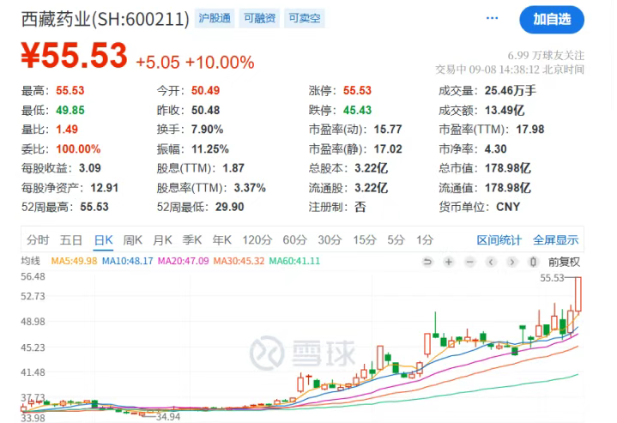
Task: Click the 市净率 value 4.30
Action: [x=495, y=149]
